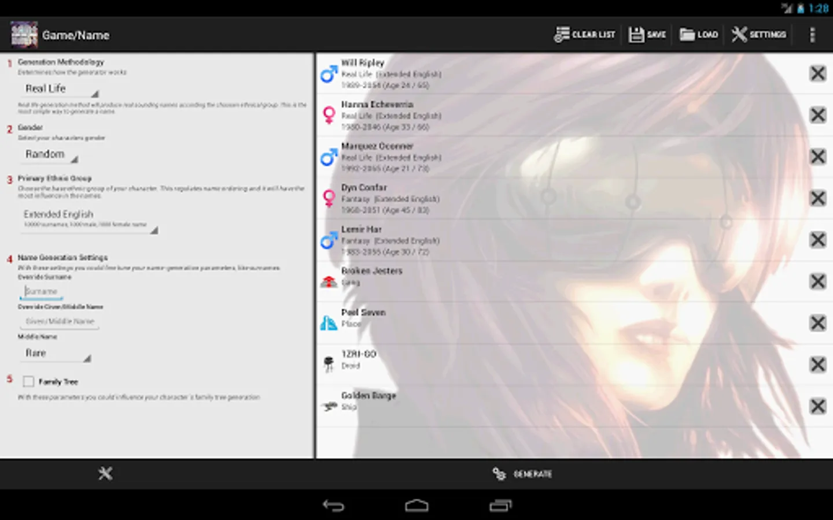Focus the Given/Middle Name override field
Viewport: 833px width, 520px height.
tap(60, 321)
